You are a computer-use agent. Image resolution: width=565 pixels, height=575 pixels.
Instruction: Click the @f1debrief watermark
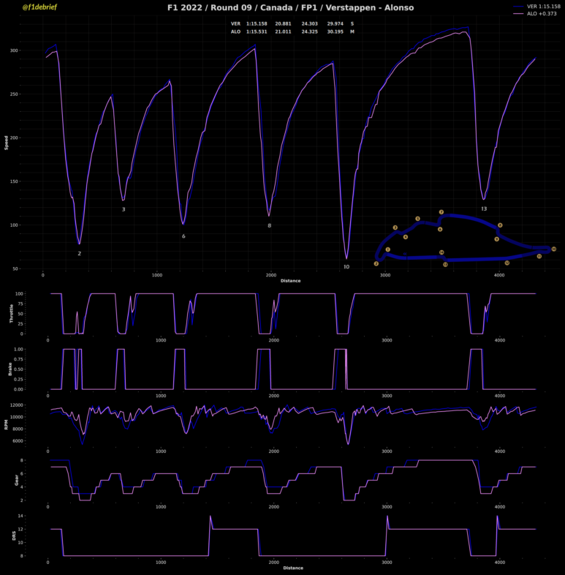click(x=40, y=7)
